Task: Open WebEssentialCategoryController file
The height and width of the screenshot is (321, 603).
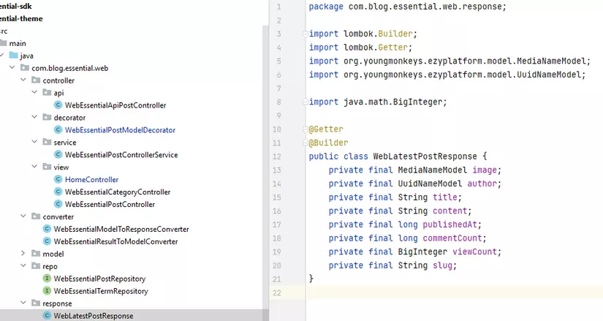Action: click(x=117, y=192)
